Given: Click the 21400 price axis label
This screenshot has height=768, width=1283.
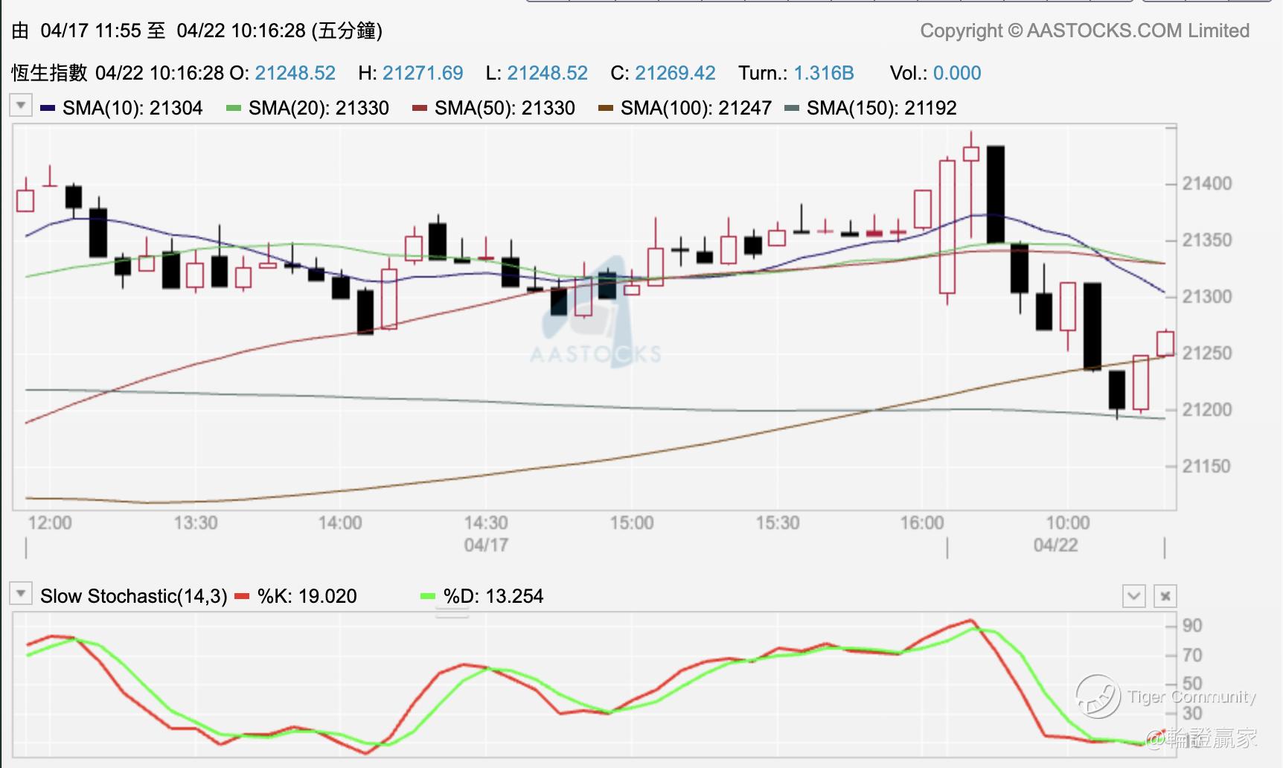Looking at the screenshot, I should pyautogui.click(x=1207, y=183).
